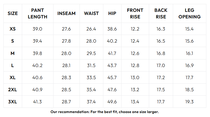Click the 2XL size row label
Image resolution: width=210 pixels, height=117 pixels.
pos(13,90)
